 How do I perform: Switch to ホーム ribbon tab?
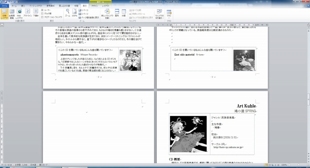click(x=14, y=6)
